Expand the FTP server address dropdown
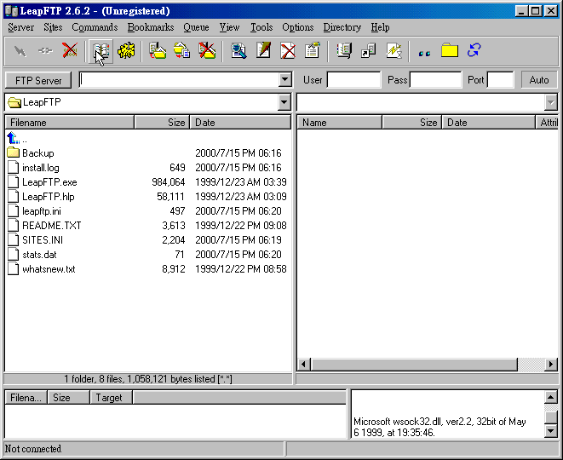The width and height of the screenshot is (563, 460). (x=284, y=80)
